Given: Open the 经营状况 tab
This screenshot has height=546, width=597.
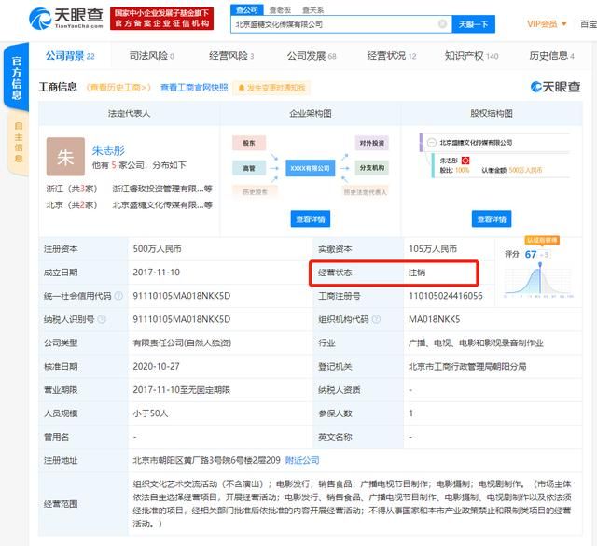Looking at the screenshot, I should (392, 56).
